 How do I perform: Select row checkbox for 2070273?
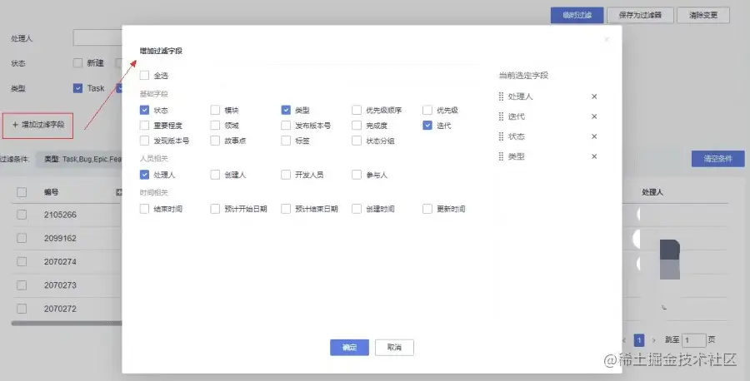(22, 285)
